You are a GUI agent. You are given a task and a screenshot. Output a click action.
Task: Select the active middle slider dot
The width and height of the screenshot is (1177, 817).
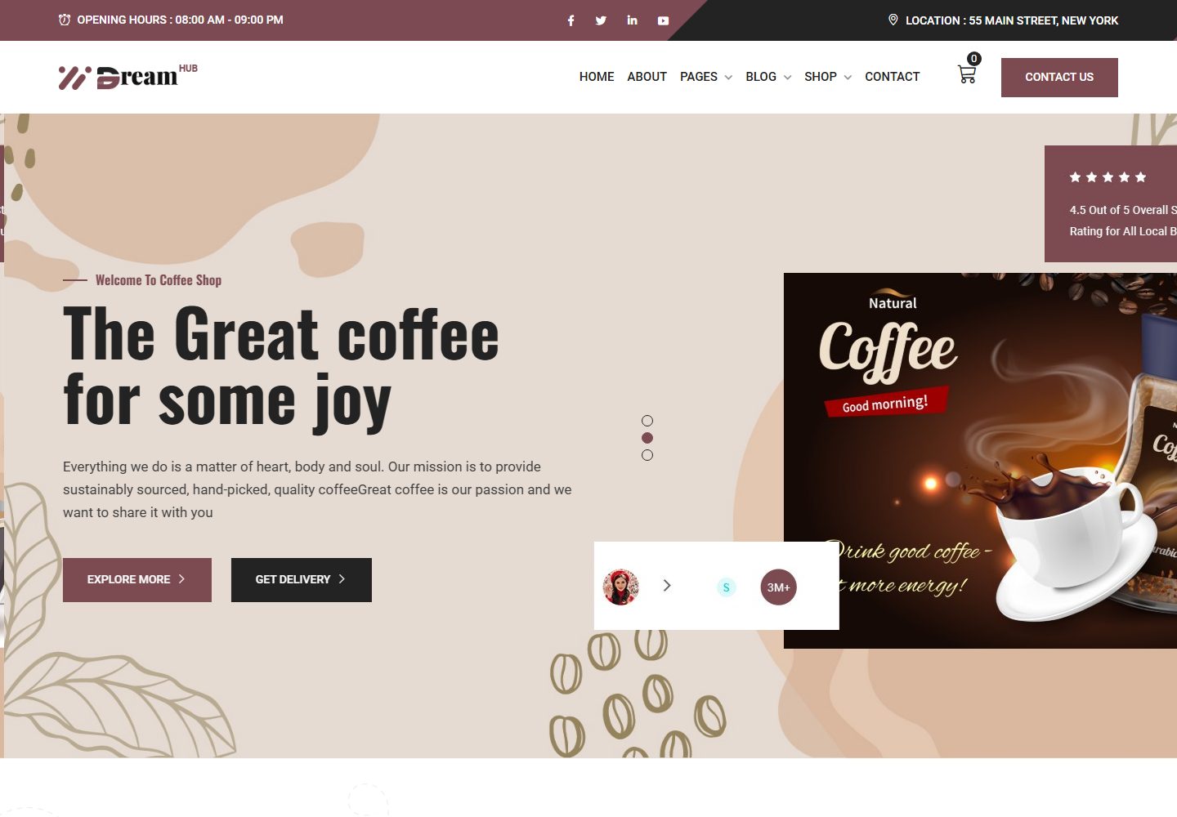click(x=647, y=438)
